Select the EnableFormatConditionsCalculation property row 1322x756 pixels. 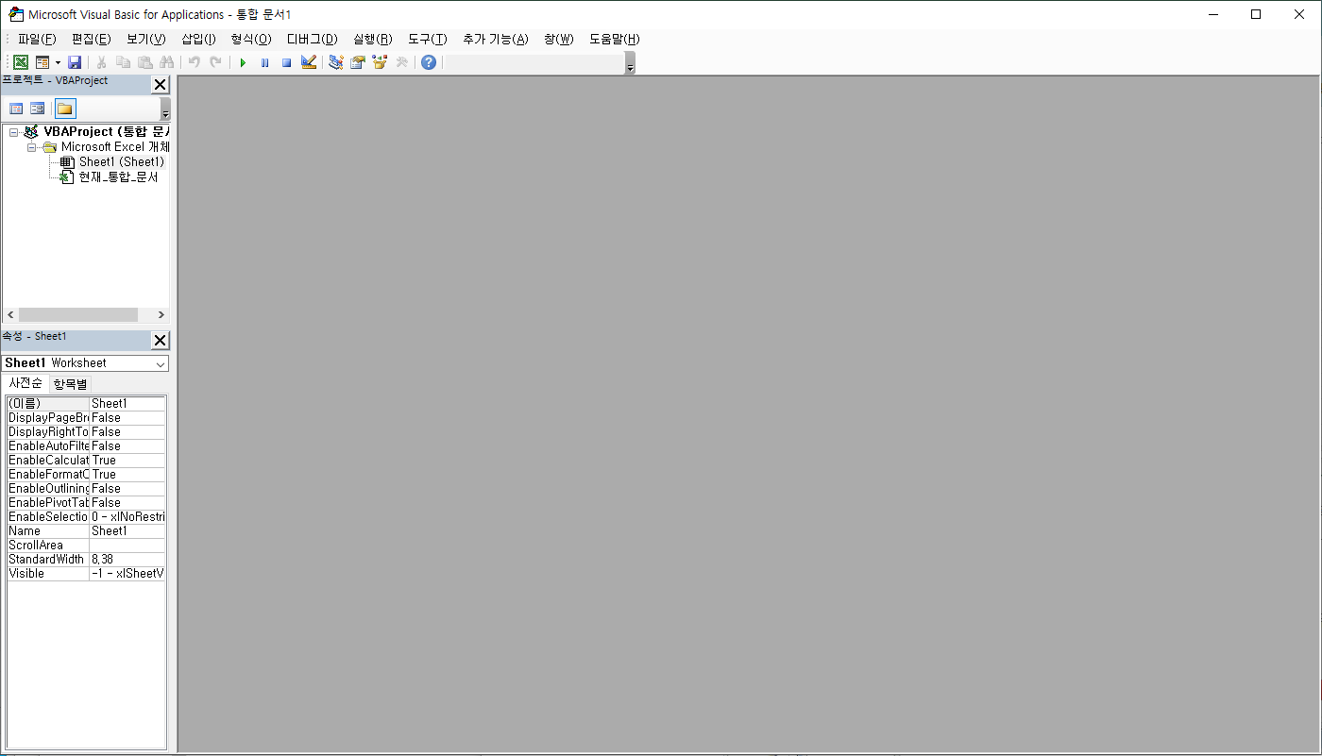tap(86, 474)
